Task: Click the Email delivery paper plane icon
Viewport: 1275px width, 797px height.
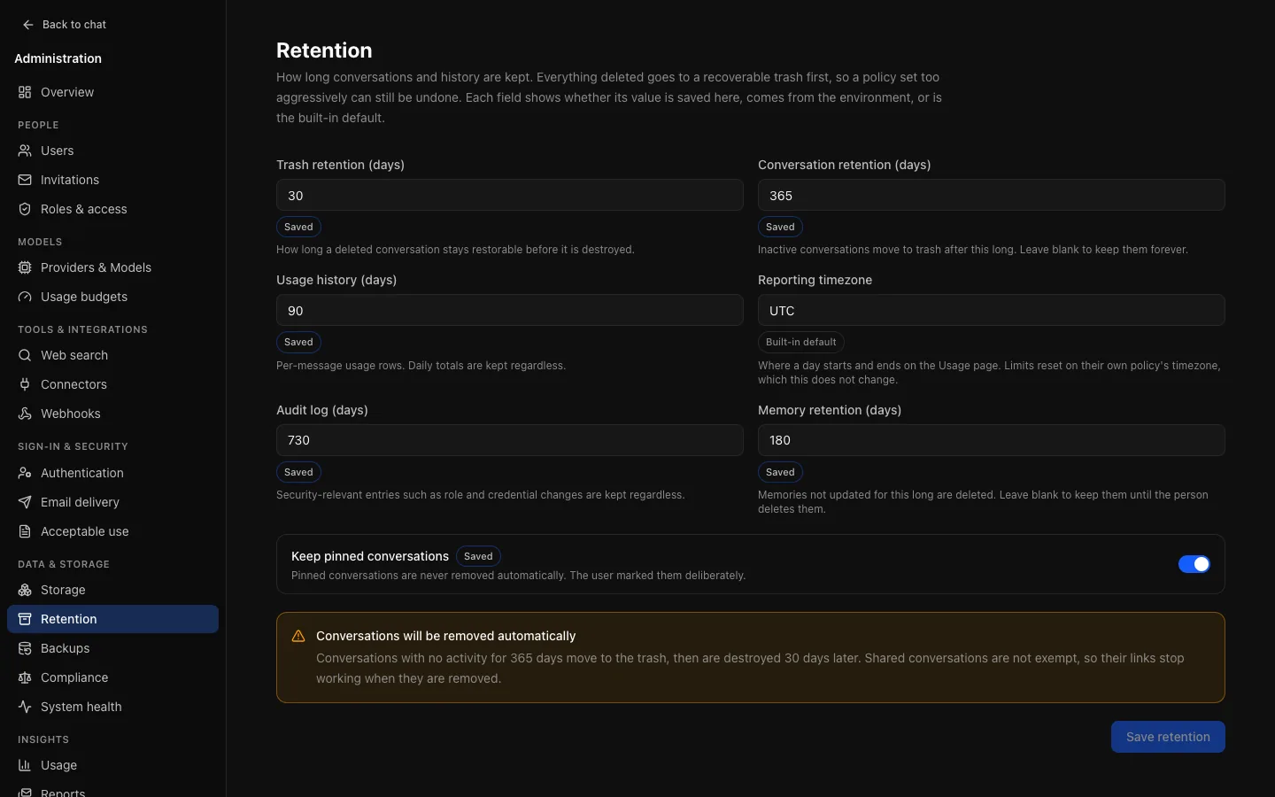Action: [x=25, y=502]
